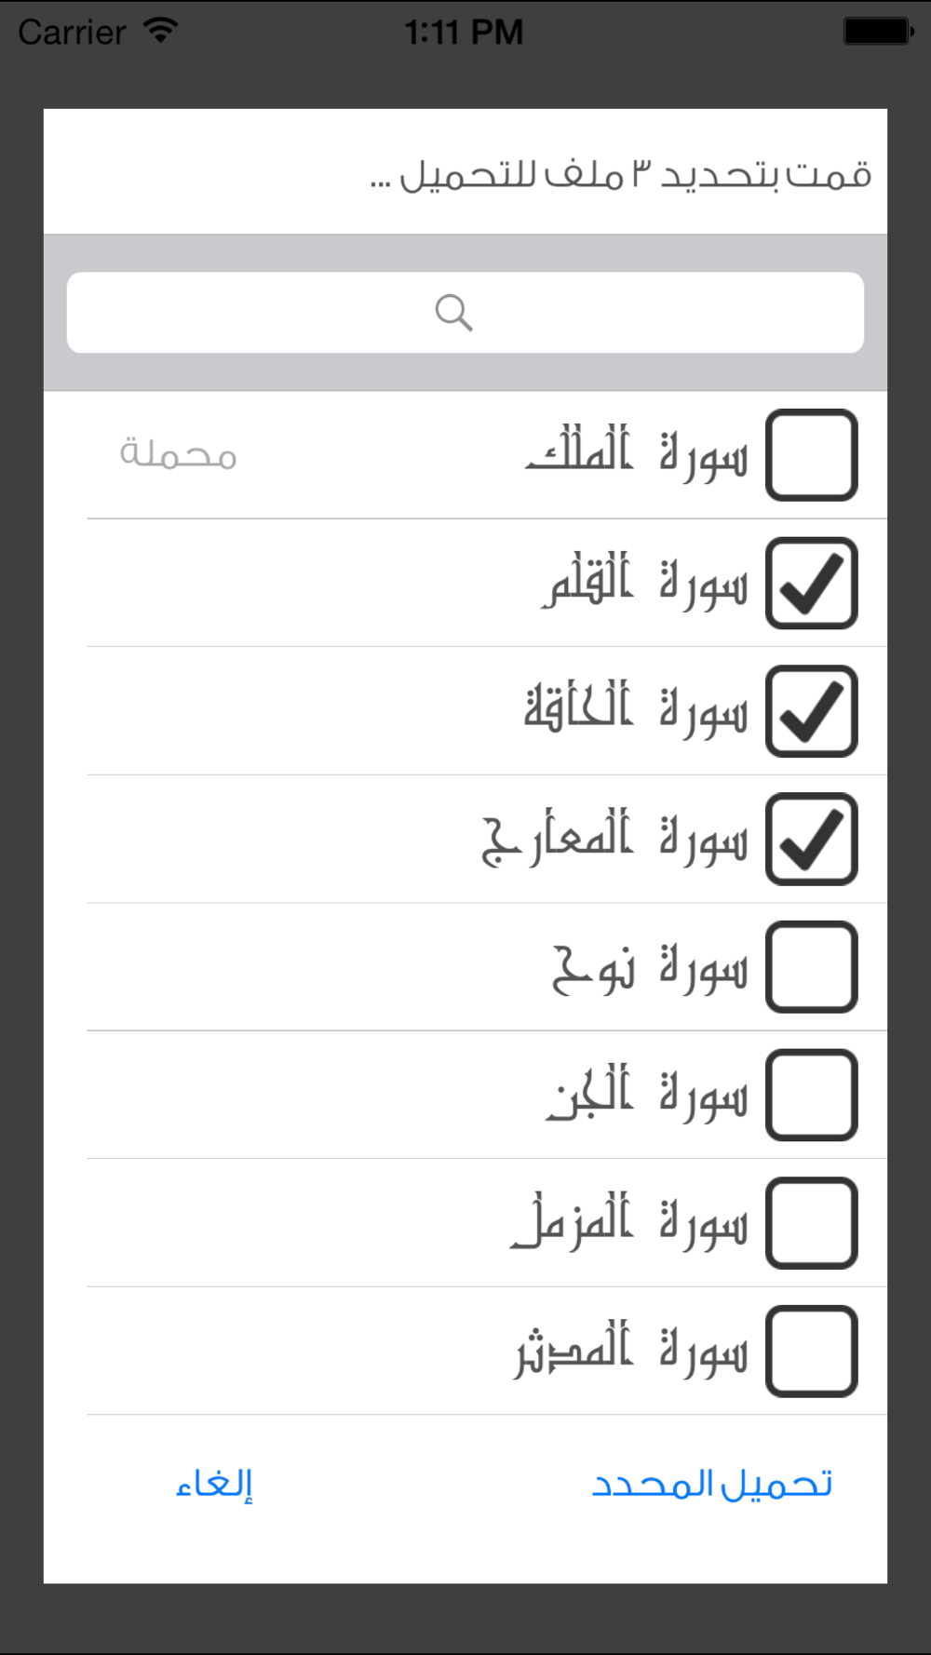
Task: Select the سورة نوح row title
Action: click(650, 968)
